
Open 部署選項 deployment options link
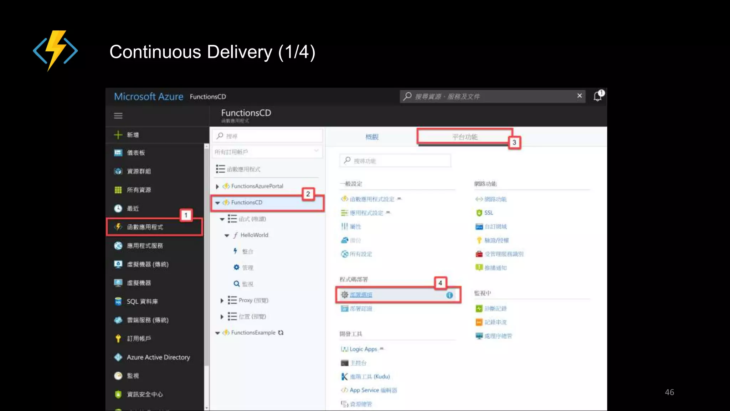[x=361, y=295]
